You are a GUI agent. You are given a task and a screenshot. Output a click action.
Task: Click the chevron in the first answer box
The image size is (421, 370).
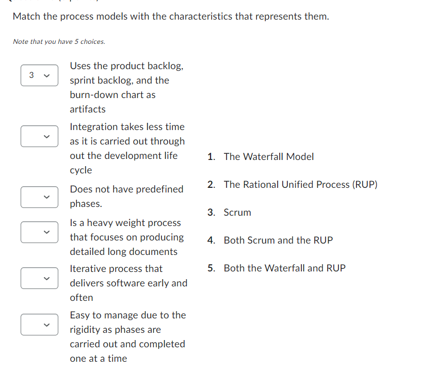(x=46, y=75)
